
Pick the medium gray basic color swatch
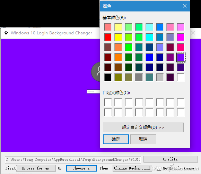[139, 77]
